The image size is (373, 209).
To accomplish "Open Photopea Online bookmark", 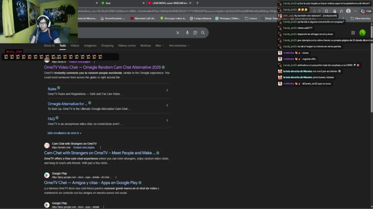I will click(228, 18).
